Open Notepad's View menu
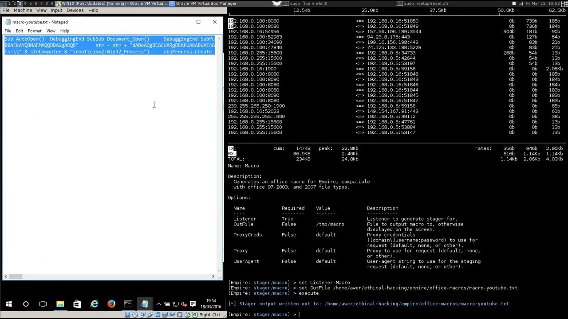Viewport: 568px width, 319px height. [51, 31]
